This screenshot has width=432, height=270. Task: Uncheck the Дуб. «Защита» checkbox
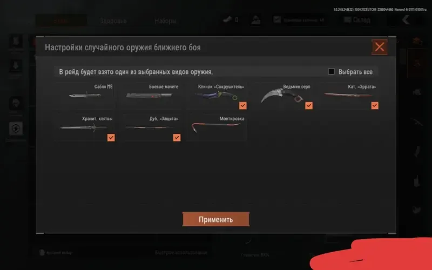[x=177, y=138]
